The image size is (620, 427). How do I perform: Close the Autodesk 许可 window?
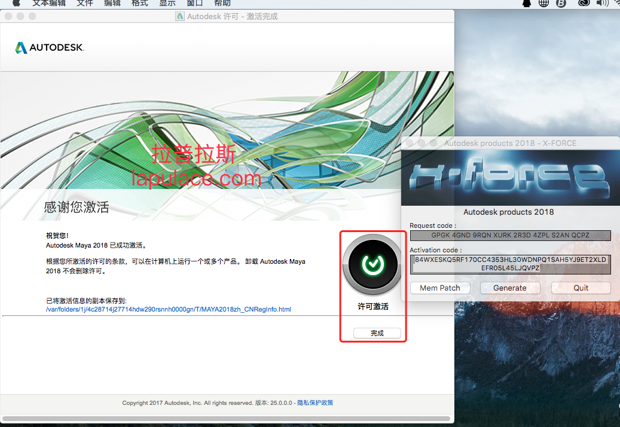[x=8, y=16]
